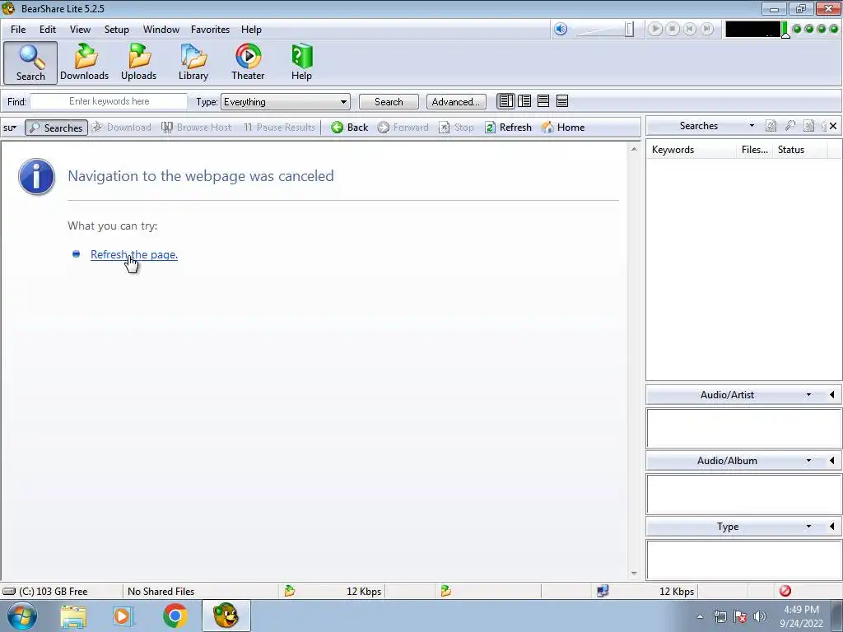Screen dimensions: 843x632
Task: Open the Windows Start menu
Action: [22, 616]
